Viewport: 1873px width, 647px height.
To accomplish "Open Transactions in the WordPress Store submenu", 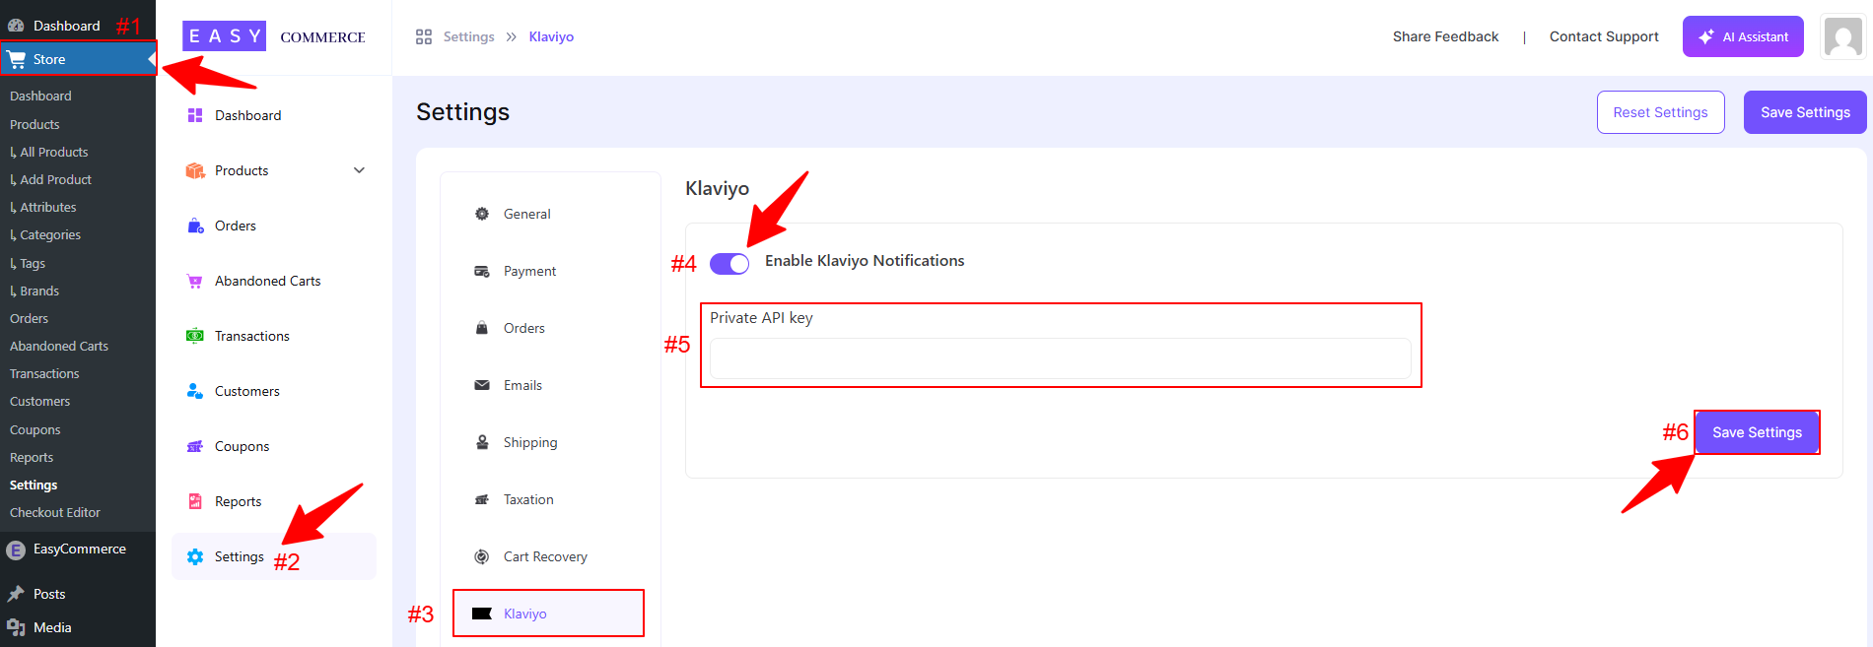I will [44, 373].
